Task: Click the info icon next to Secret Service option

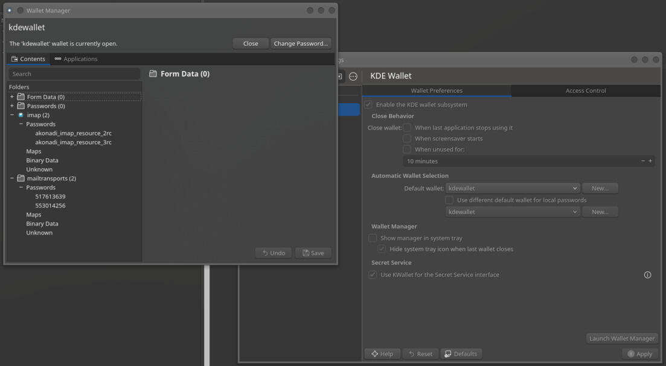Action: [647, 275]
